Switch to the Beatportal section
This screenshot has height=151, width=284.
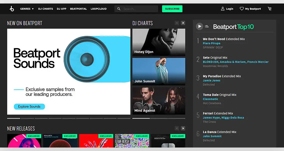click(x=78, y=9)
